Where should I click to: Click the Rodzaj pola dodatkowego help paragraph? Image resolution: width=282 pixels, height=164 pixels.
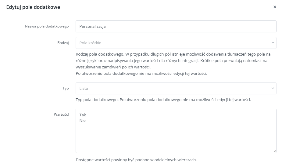(x=173, y=60)
